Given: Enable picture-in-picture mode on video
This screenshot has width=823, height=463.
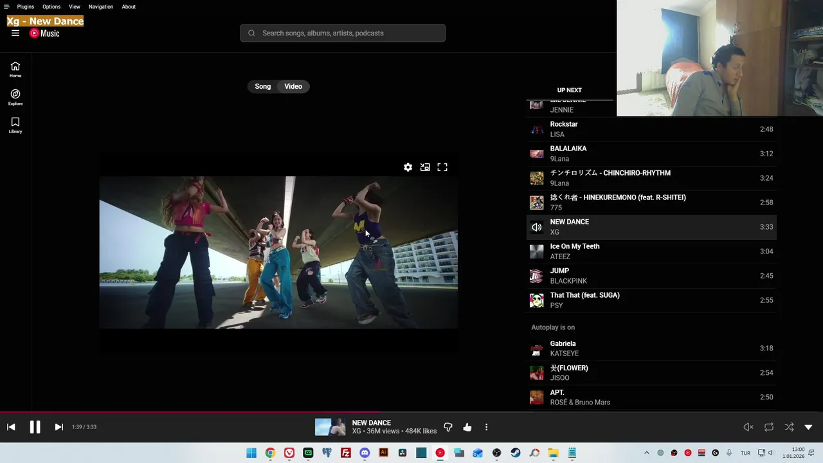Looking at the screenshot, I should (425, 167).
